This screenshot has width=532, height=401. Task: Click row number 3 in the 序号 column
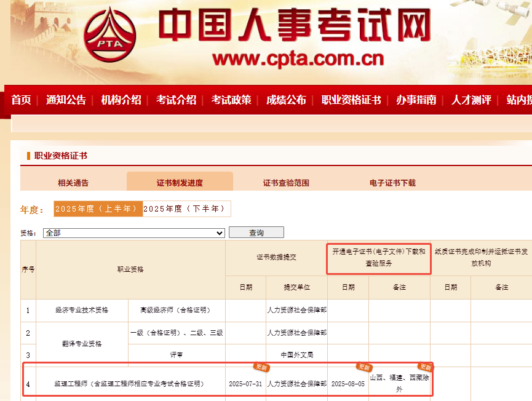click(x=28, y=355)
